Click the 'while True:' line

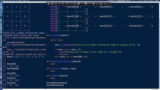pos(56,40)
